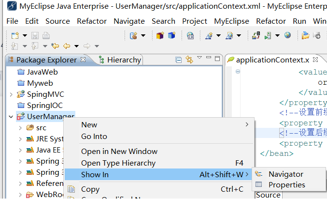The height and width of the screenshot is (199, 327).
Task: Choose Copy in the context menu
Action: 159,189
